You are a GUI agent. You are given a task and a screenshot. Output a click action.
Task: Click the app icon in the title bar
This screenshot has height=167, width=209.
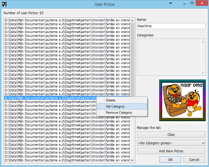(4, 4)
